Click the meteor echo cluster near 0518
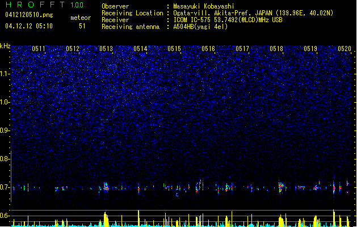 (282, 187)
